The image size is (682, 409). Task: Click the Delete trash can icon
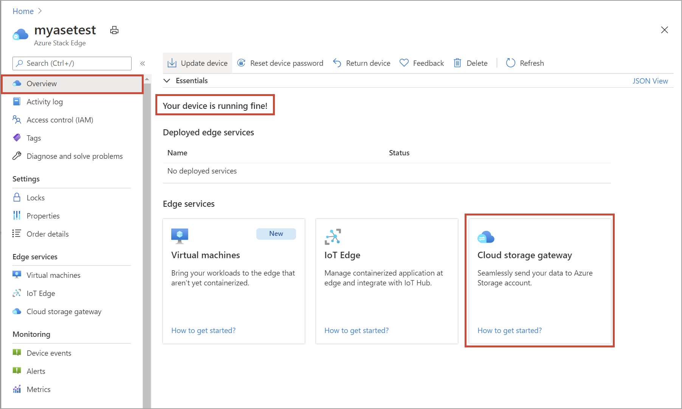click(457, 63)
